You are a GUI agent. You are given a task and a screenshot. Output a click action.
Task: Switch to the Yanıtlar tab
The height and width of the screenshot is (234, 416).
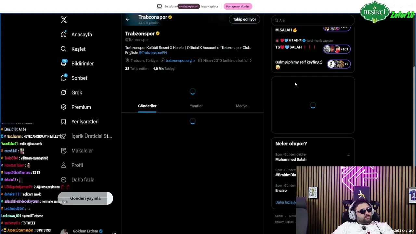[x=196, y=106]
